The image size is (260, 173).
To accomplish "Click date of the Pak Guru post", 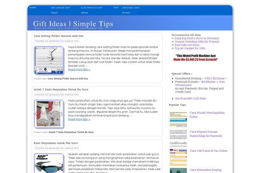I will [x=55, y=148].
